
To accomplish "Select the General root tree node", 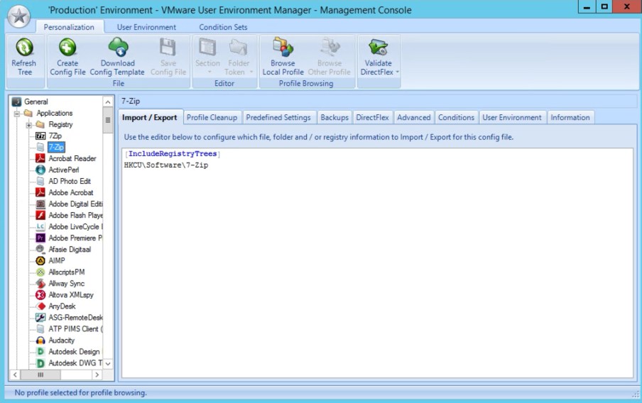I will tap(36, 101).
